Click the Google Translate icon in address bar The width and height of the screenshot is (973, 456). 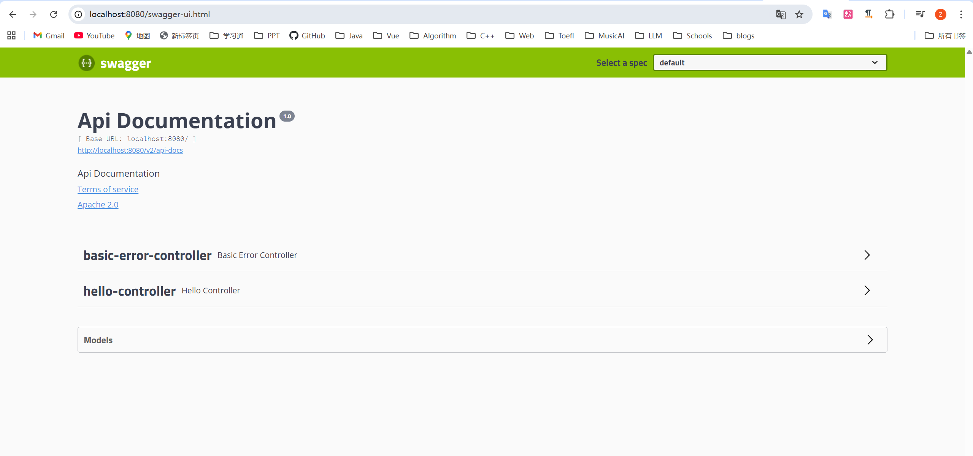780,14
